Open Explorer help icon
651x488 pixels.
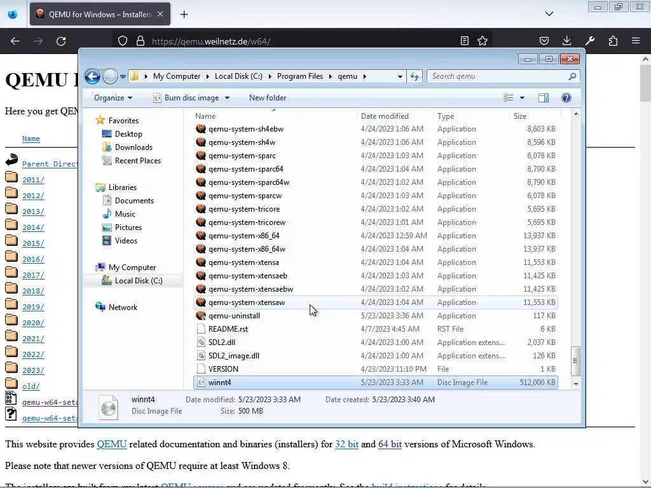click(566, 97)
